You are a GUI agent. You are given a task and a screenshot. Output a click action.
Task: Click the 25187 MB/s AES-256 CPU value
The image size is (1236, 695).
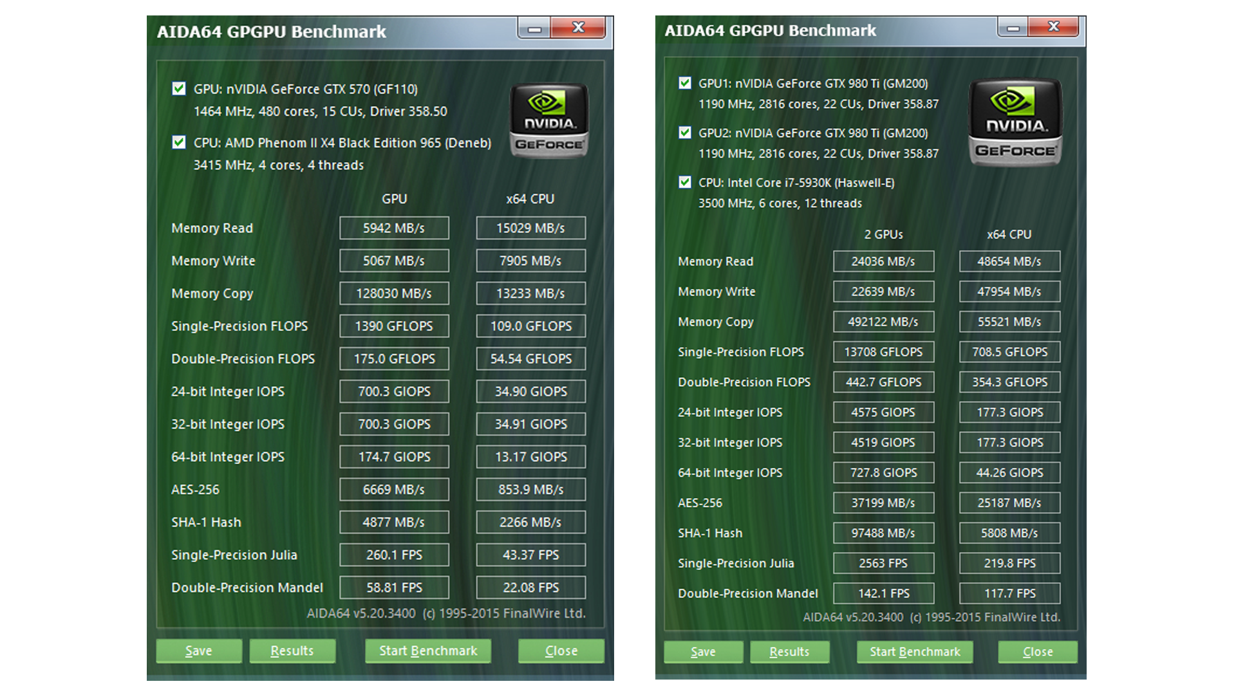point(1009,503)
